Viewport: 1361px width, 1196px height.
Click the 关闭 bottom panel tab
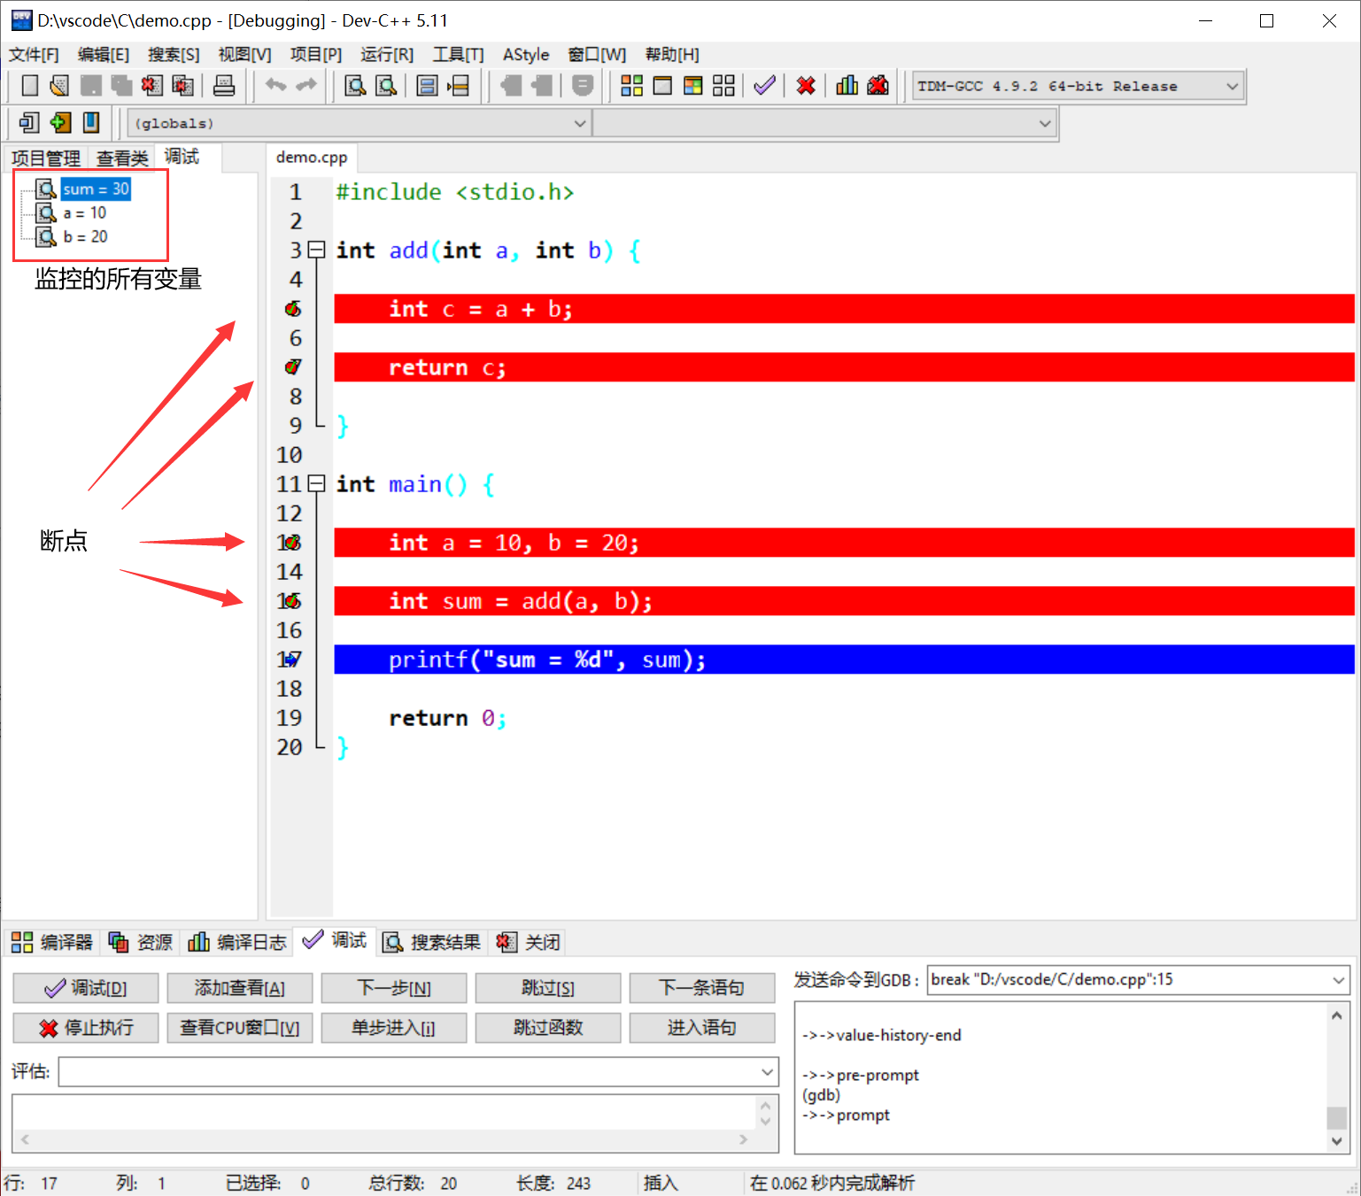[529, 942]
